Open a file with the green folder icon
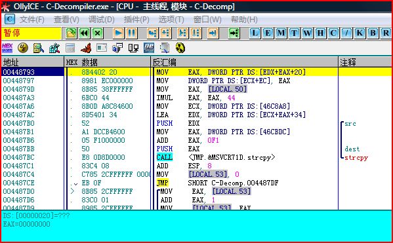This screenshot has width=393, height=243. [x=71, y=33]
